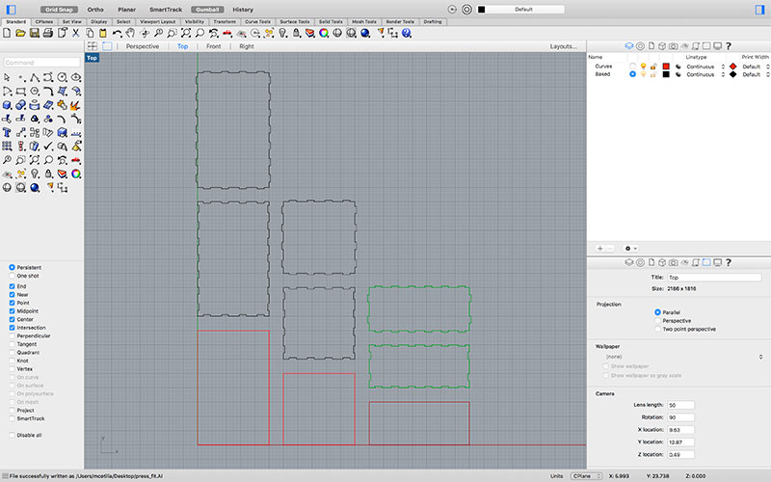This screenshot has width=771, height=482.
Task: Open the layer panel gear options menu
Action: [x=630, y=249]
